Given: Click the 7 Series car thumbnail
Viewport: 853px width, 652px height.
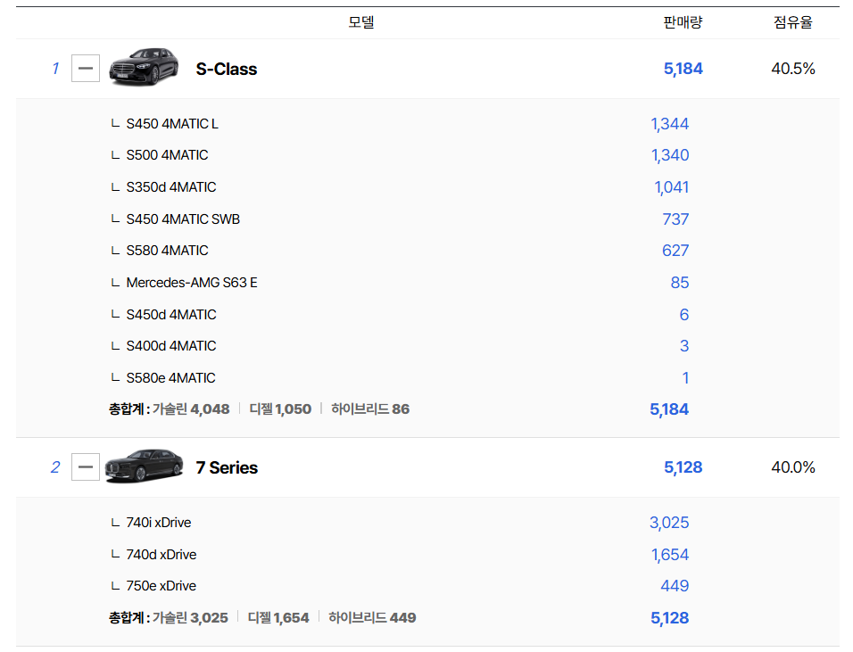Looking at the screenshot, I should click(137, 466).
